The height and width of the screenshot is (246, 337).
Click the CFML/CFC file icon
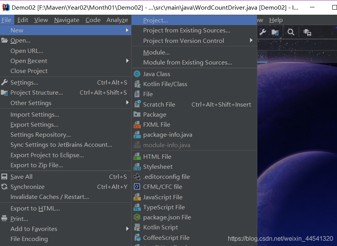(x=137, y=187)
